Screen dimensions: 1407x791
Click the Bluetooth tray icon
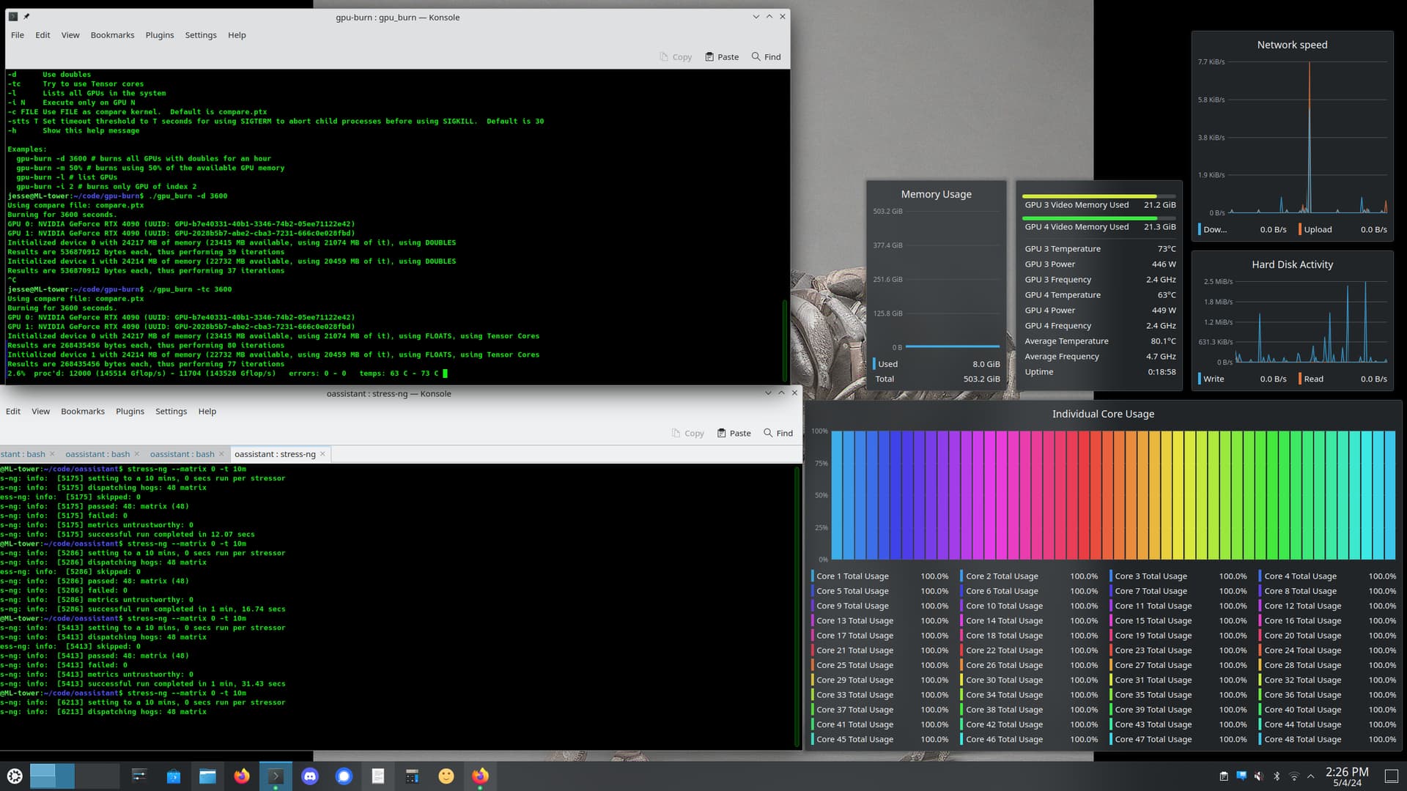1276,776
